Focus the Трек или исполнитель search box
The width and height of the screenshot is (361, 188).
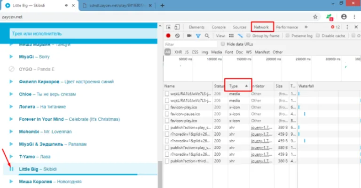(83, 34)
